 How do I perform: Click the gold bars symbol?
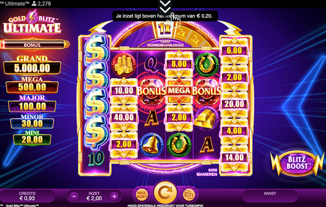pyautogui.click(x=206, y=118)
